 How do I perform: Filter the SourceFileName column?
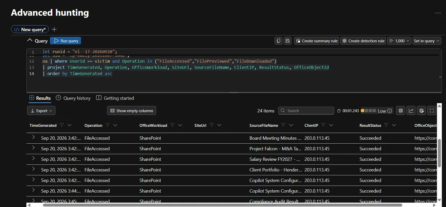[x=283, y=125]
